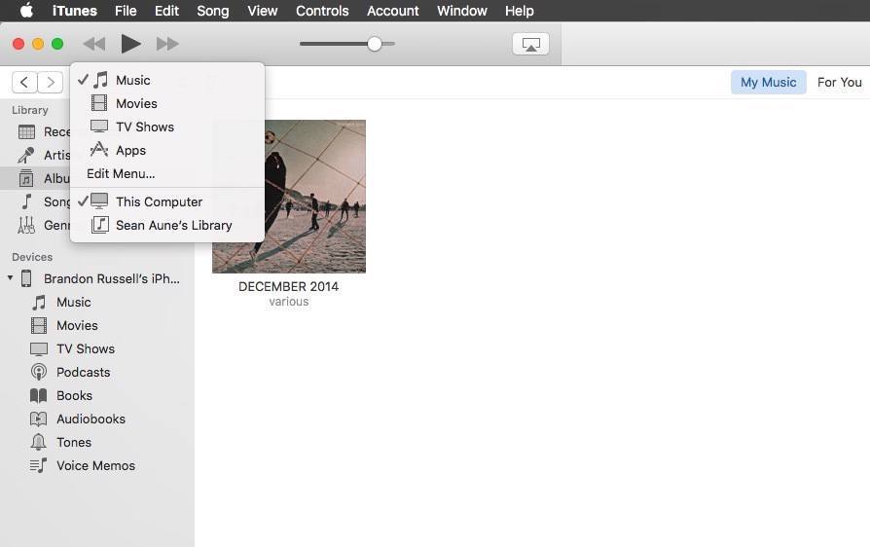Select Podcasts under the iPhone device

[x=83, y=372]
